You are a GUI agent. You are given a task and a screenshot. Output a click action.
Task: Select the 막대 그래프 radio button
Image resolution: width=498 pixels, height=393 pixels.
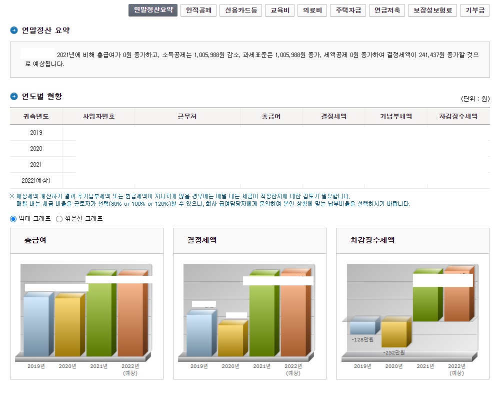point(13,219)
